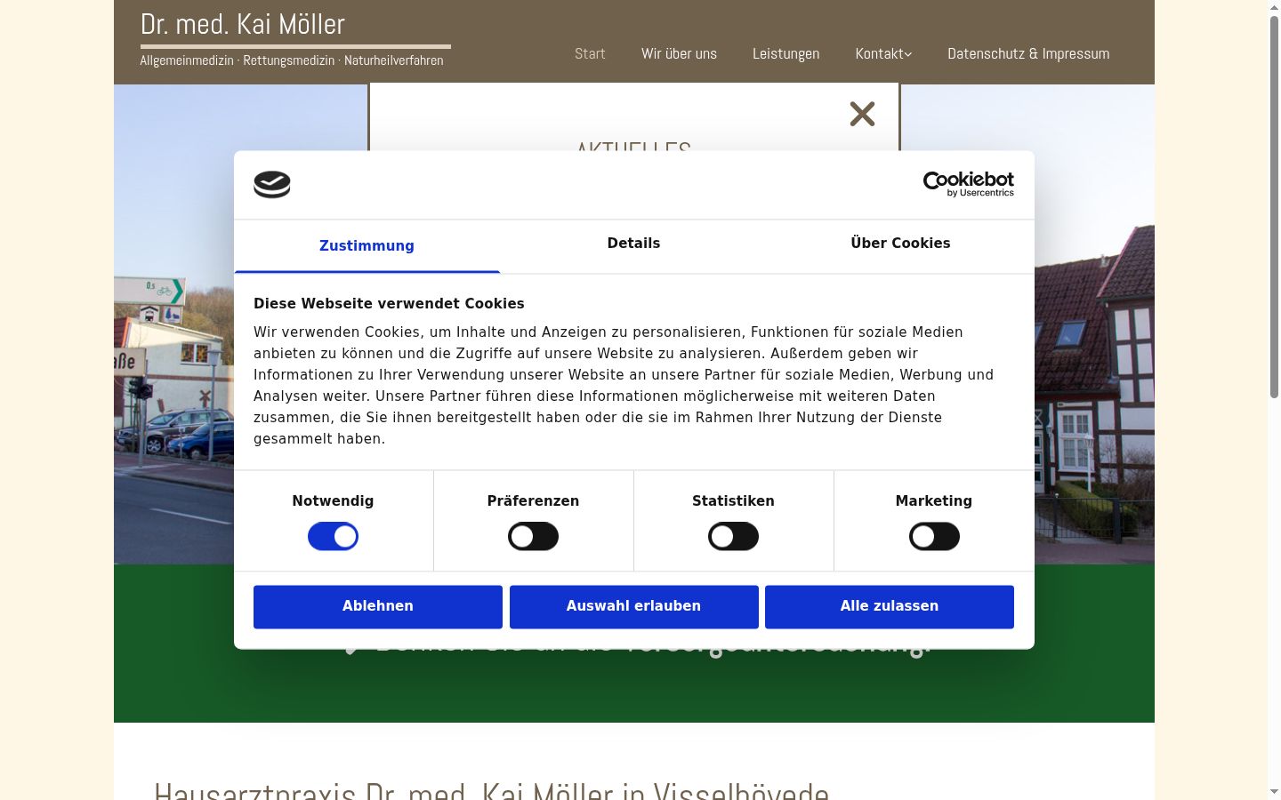Screen dimensions: 1281x800
Task: Click the Ablehnen button
Action: (378, 606)
